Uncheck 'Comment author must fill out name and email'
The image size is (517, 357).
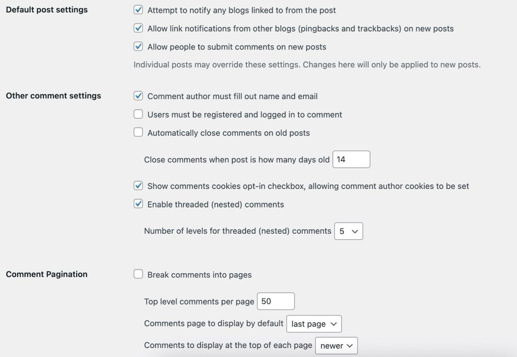pyautogui.click(x=138, y=96)
